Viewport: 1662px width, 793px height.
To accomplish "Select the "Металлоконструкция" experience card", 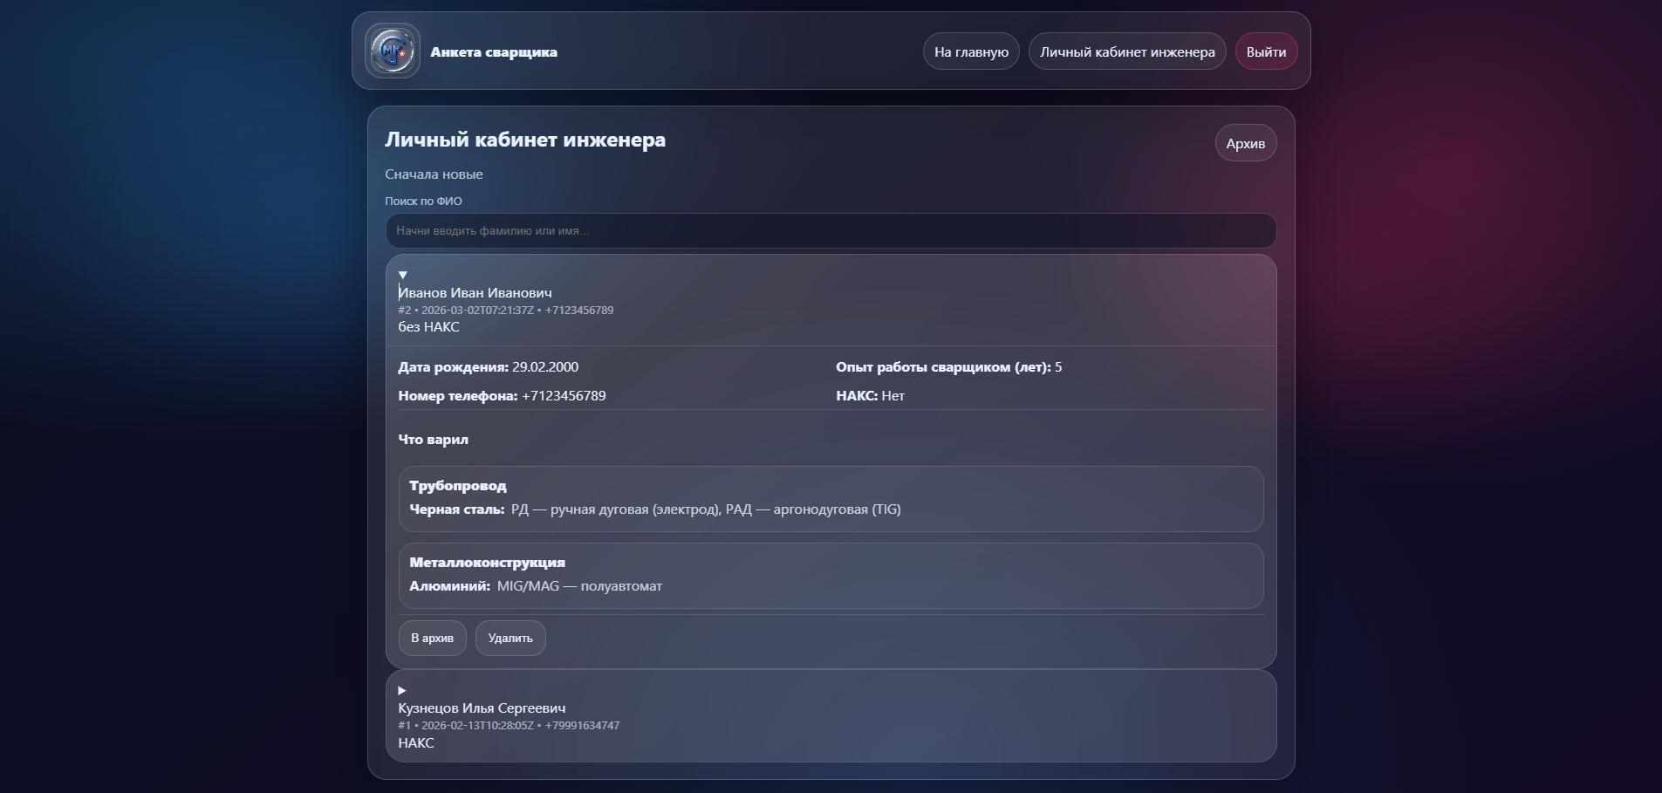I will coord(830,575).
